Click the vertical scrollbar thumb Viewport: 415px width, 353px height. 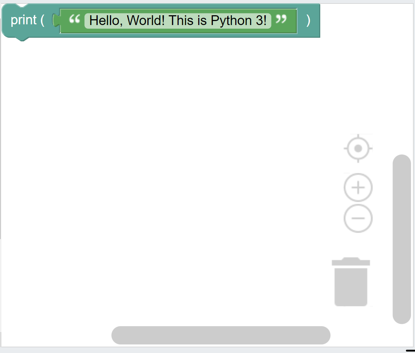point(402,239)
